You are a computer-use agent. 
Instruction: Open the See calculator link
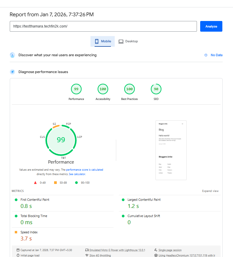pyautogui.click(x=77, y=174)
